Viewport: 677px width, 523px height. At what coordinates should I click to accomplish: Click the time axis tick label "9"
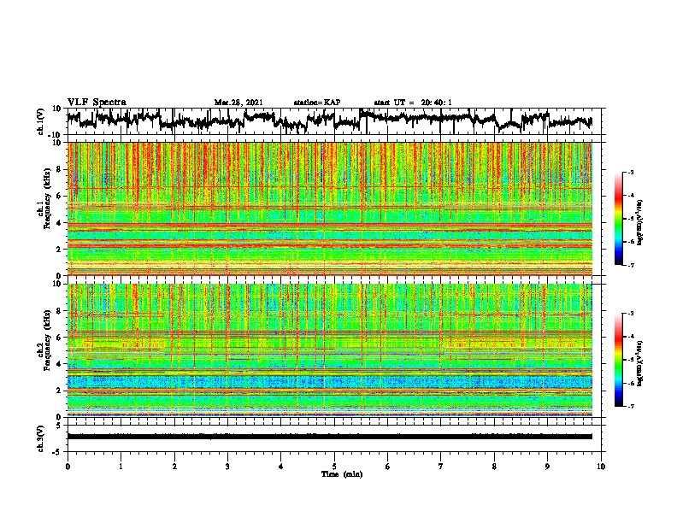pyautogui.click(x=547, y=467)
